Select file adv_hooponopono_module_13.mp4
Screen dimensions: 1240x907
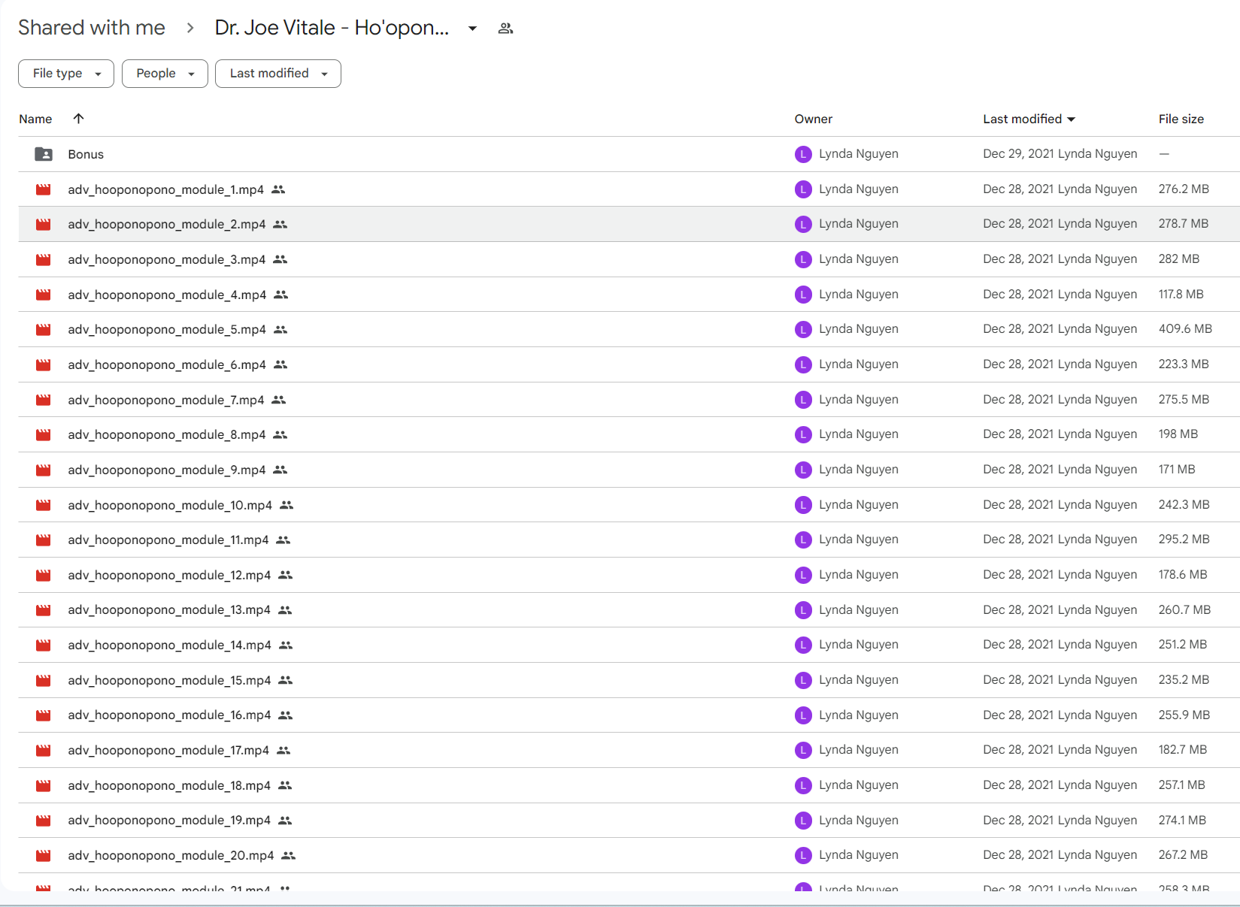(x=169, y=609)
